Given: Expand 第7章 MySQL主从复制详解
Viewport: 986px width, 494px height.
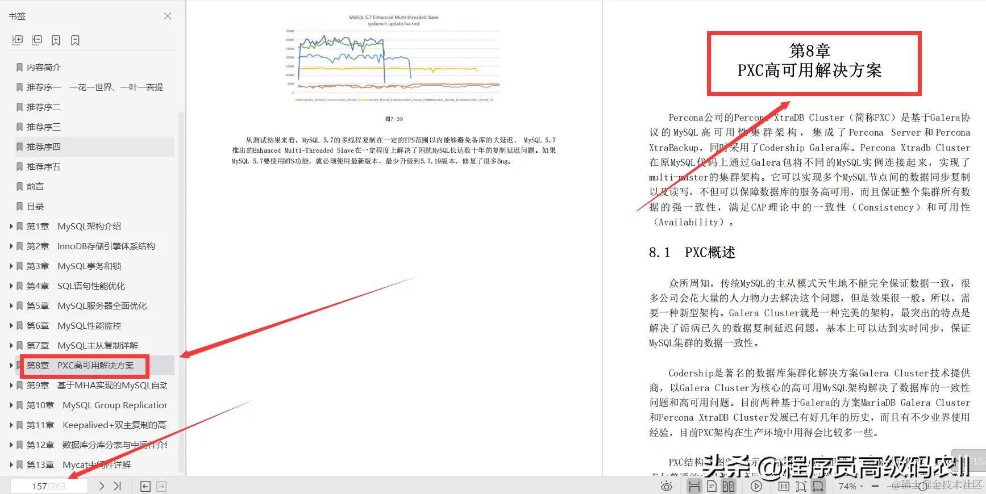Looking at the screenshot, I should tap(11, 345).
